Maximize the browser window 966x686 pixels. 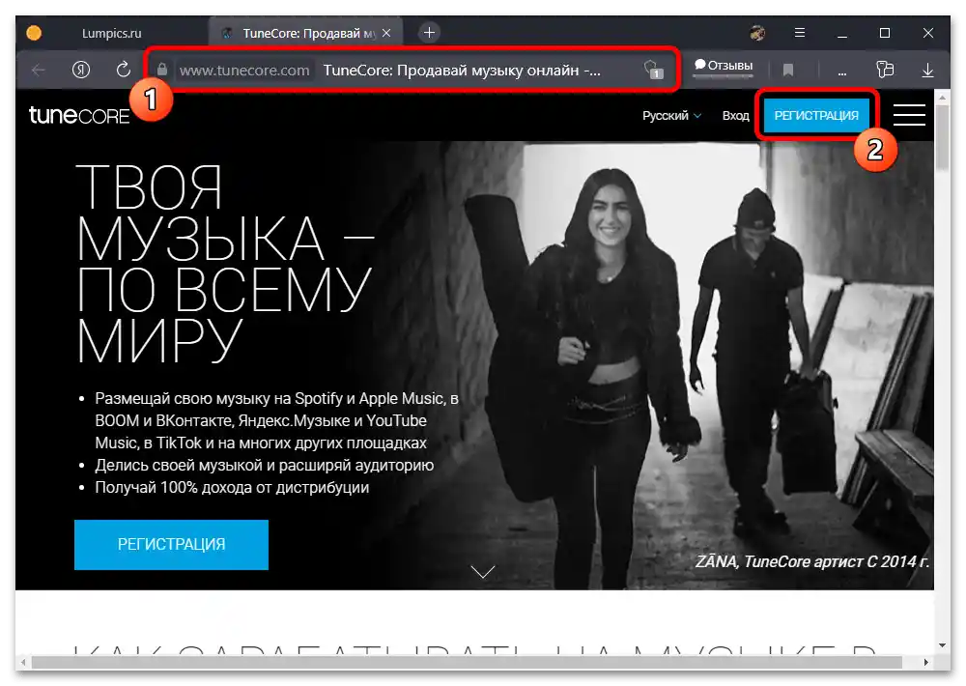point(885,33)
